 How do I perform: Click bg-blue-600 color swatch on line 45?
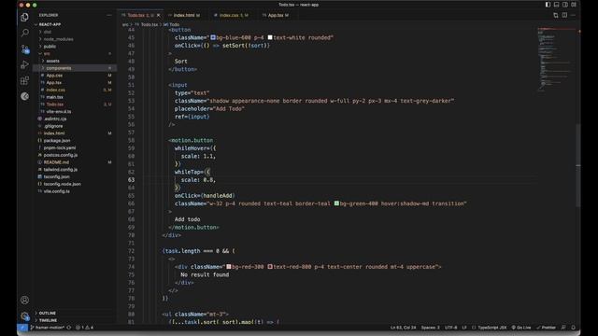pos(213,37)
